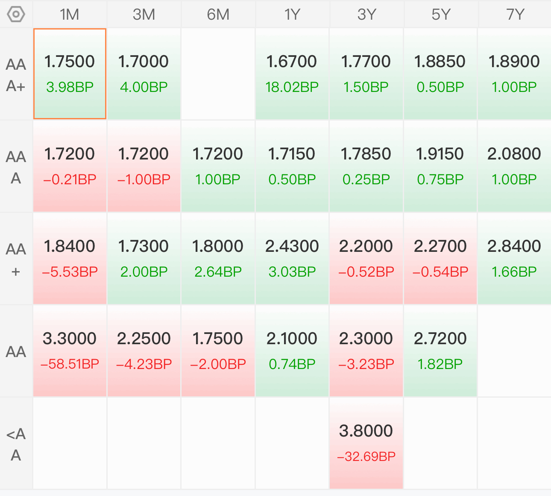Click the empty AAA+ 6M cell
The width and height of the screenshot is (551, 496).
[218, 74]
